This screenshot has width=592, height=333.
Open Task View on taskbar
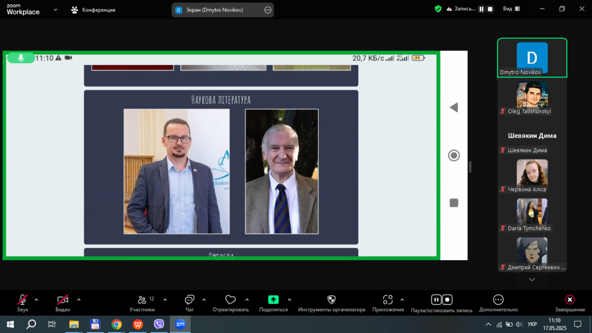tap(51, 324)
